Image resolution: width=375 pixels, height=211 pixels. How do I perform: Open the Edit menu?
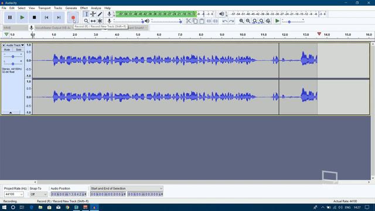[12, 8]
